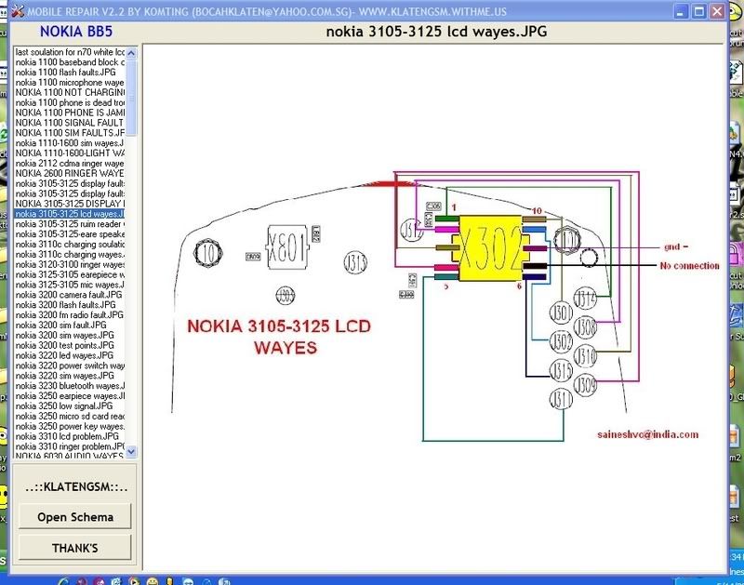Select 'nokia 3110c charging wayes' entry

70,254
